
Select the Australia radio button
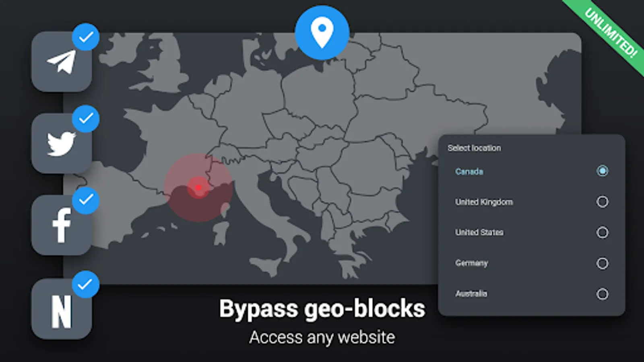(x=602, y=294)
